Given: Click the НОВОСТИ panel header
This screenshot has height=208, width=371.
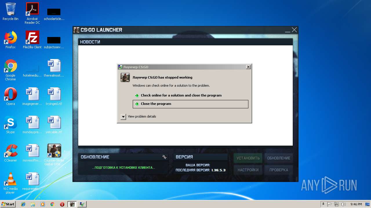Looking at the screenshot, I should coord(185,42).
